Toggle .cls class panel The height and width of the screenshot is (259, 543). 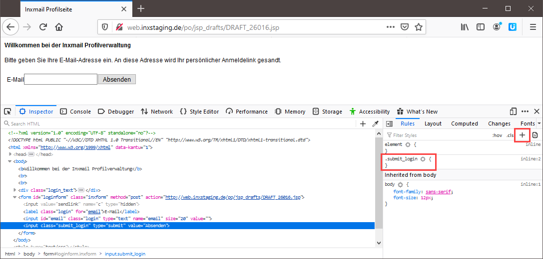[510, 135]
